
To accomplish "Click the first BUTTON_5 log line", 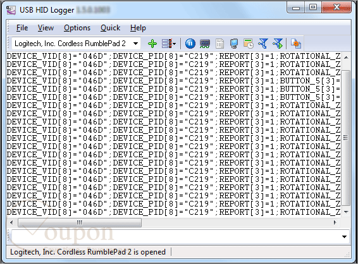I will click(x=173, y=81).
